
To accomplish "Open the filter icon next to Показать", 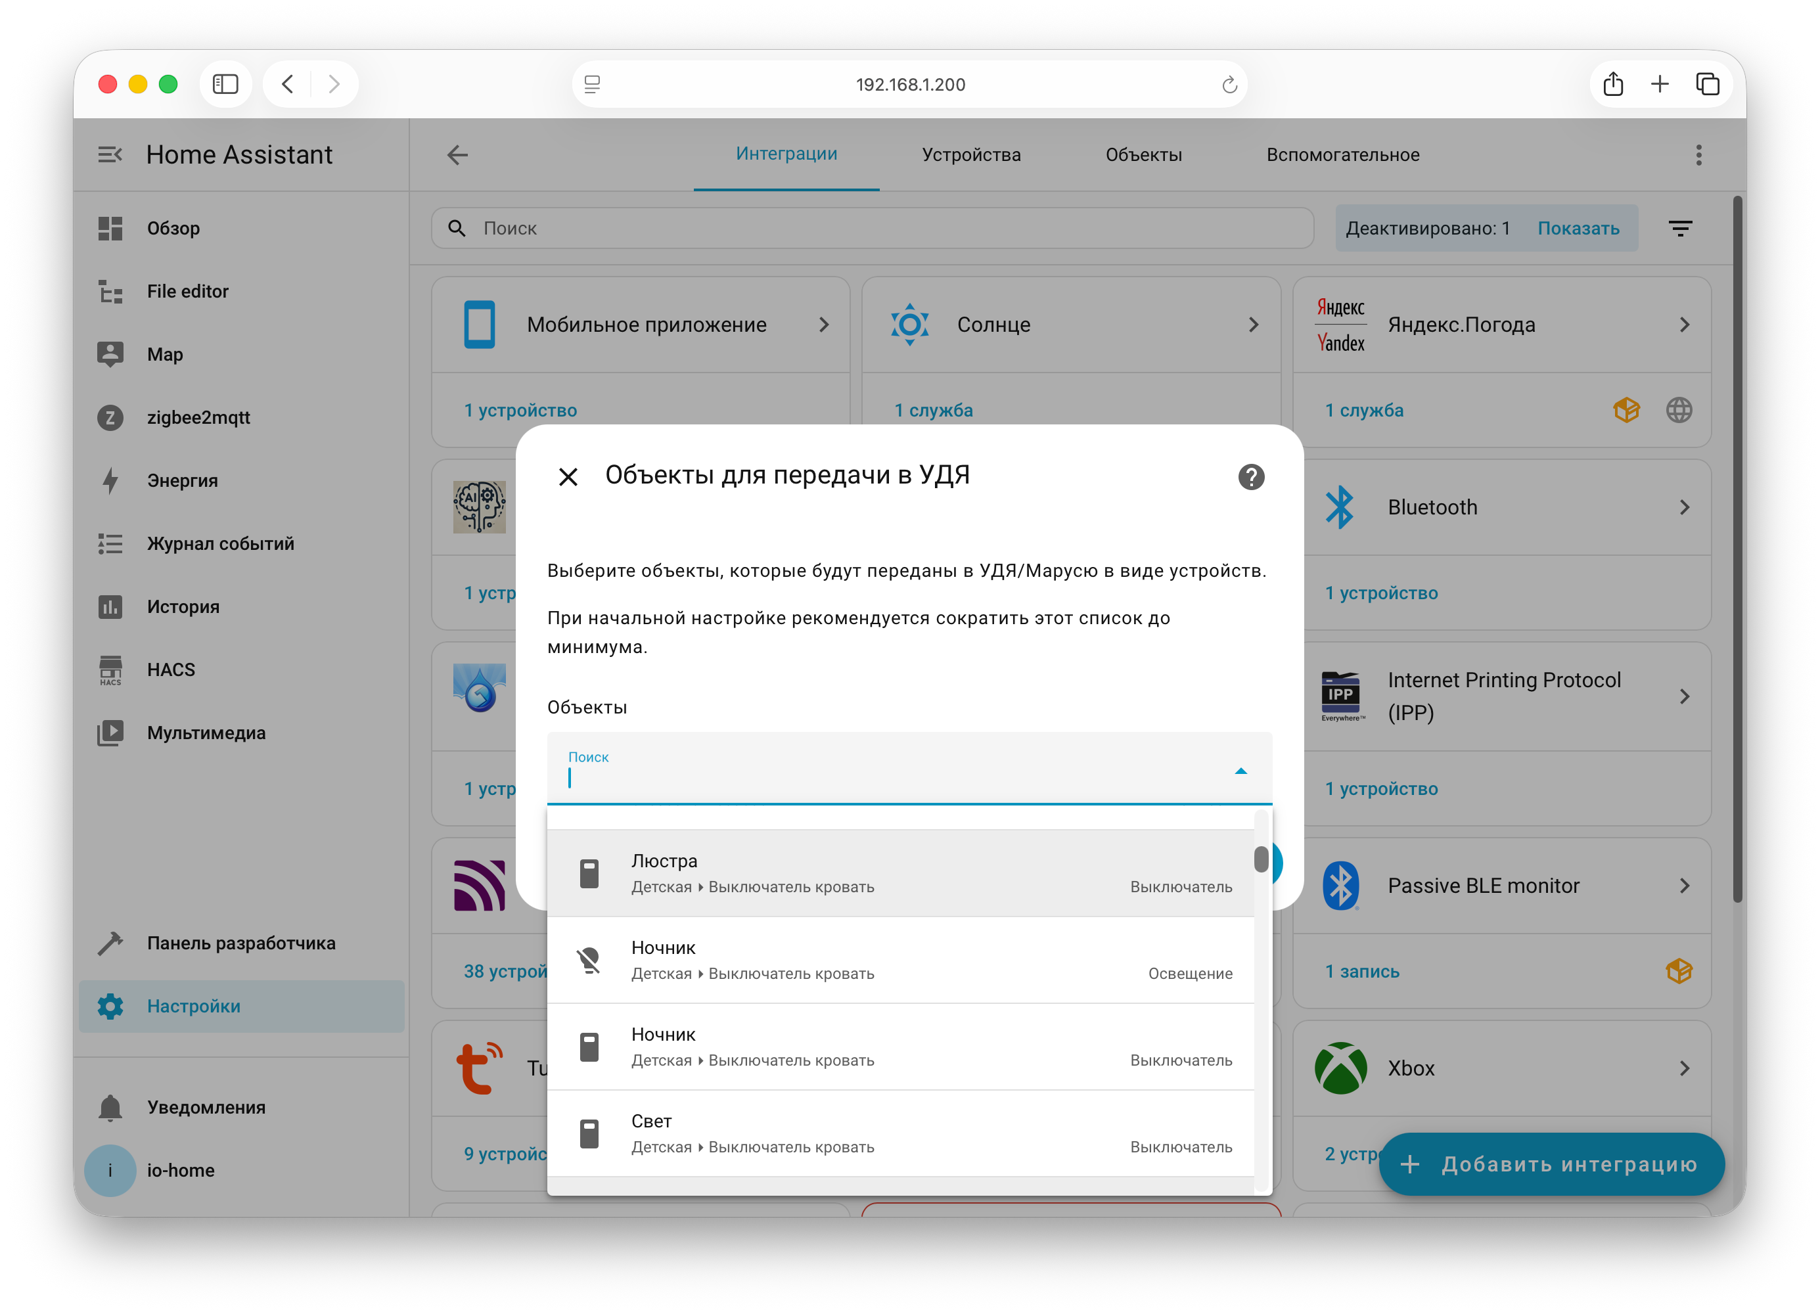I will click(x=1680, y=229).
